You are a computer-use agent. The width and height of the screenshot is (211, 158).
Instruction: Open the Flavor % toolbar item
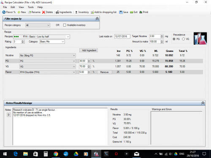click(x=9, y=12)
